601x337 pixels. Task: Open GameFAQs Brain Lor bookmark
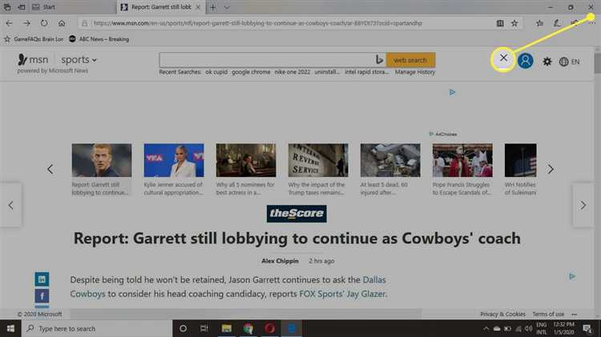pyautogui.click(x=34, y=39)
